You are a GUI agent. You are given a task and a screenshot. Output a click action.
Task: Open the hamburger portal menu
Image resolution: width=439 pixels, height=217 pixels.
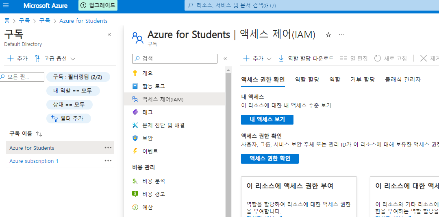(6, 5)
